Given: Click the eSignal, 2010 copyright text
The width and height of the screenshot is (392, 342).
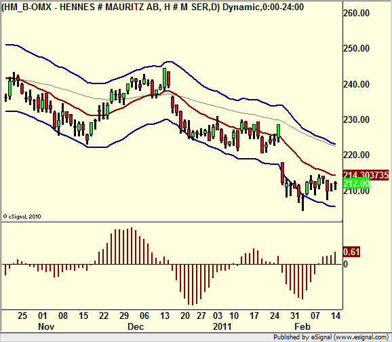Looking at the screenshot, I should pyautogui.click(x=22, y=216).
